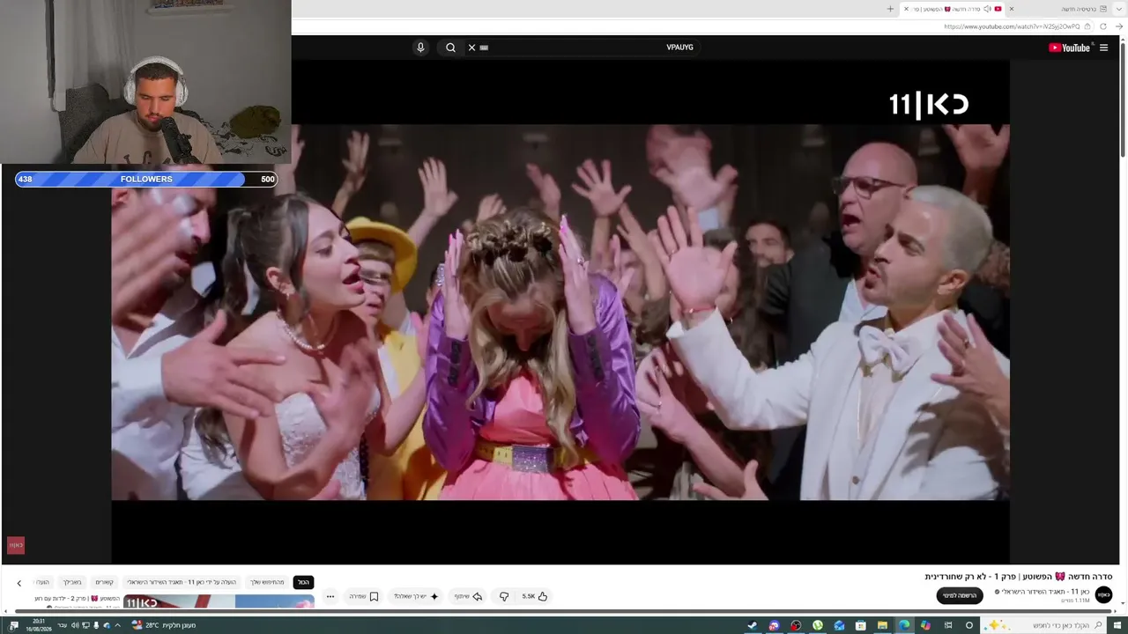This screenshot has width=1128, height=634.
Task: Open Microsoft Store from the taskbar
Action: [x=861, y=625]
